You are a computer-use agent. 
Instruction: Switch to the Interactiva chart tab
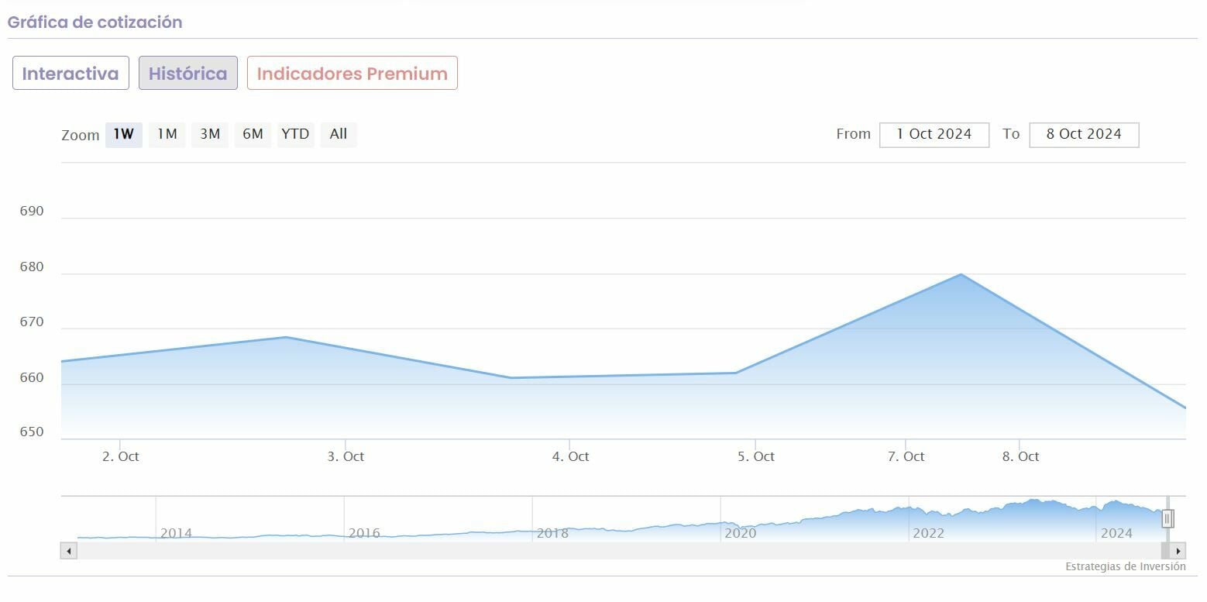(x=70, y=74)
